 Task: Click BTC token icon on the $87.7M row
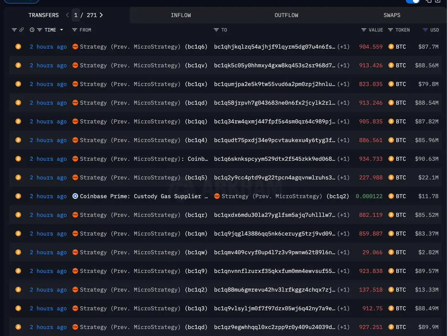(391, 47)
